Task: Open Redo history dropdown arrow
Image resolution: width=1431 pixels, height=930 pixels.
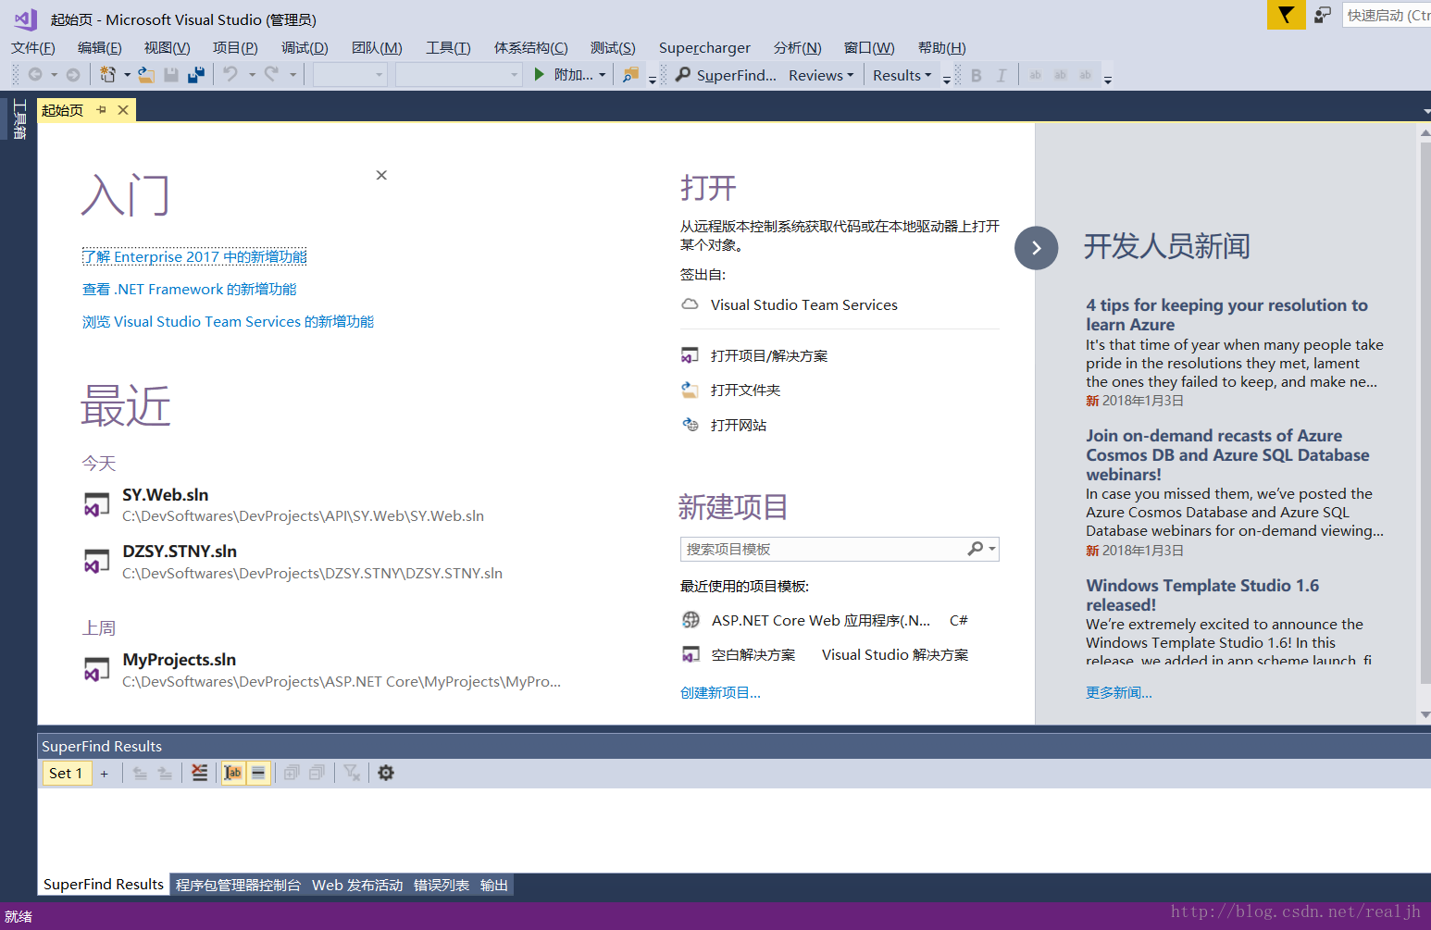Action: [x=292, y=75]
